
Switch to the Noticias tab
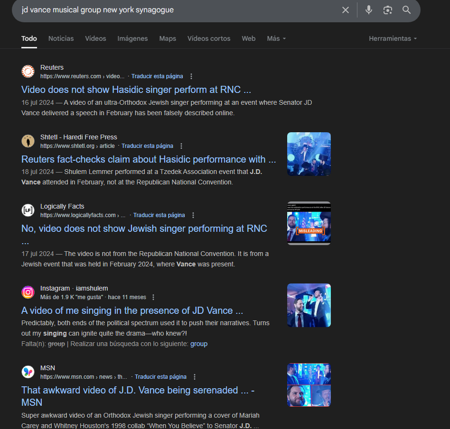[x=61, y=38]
